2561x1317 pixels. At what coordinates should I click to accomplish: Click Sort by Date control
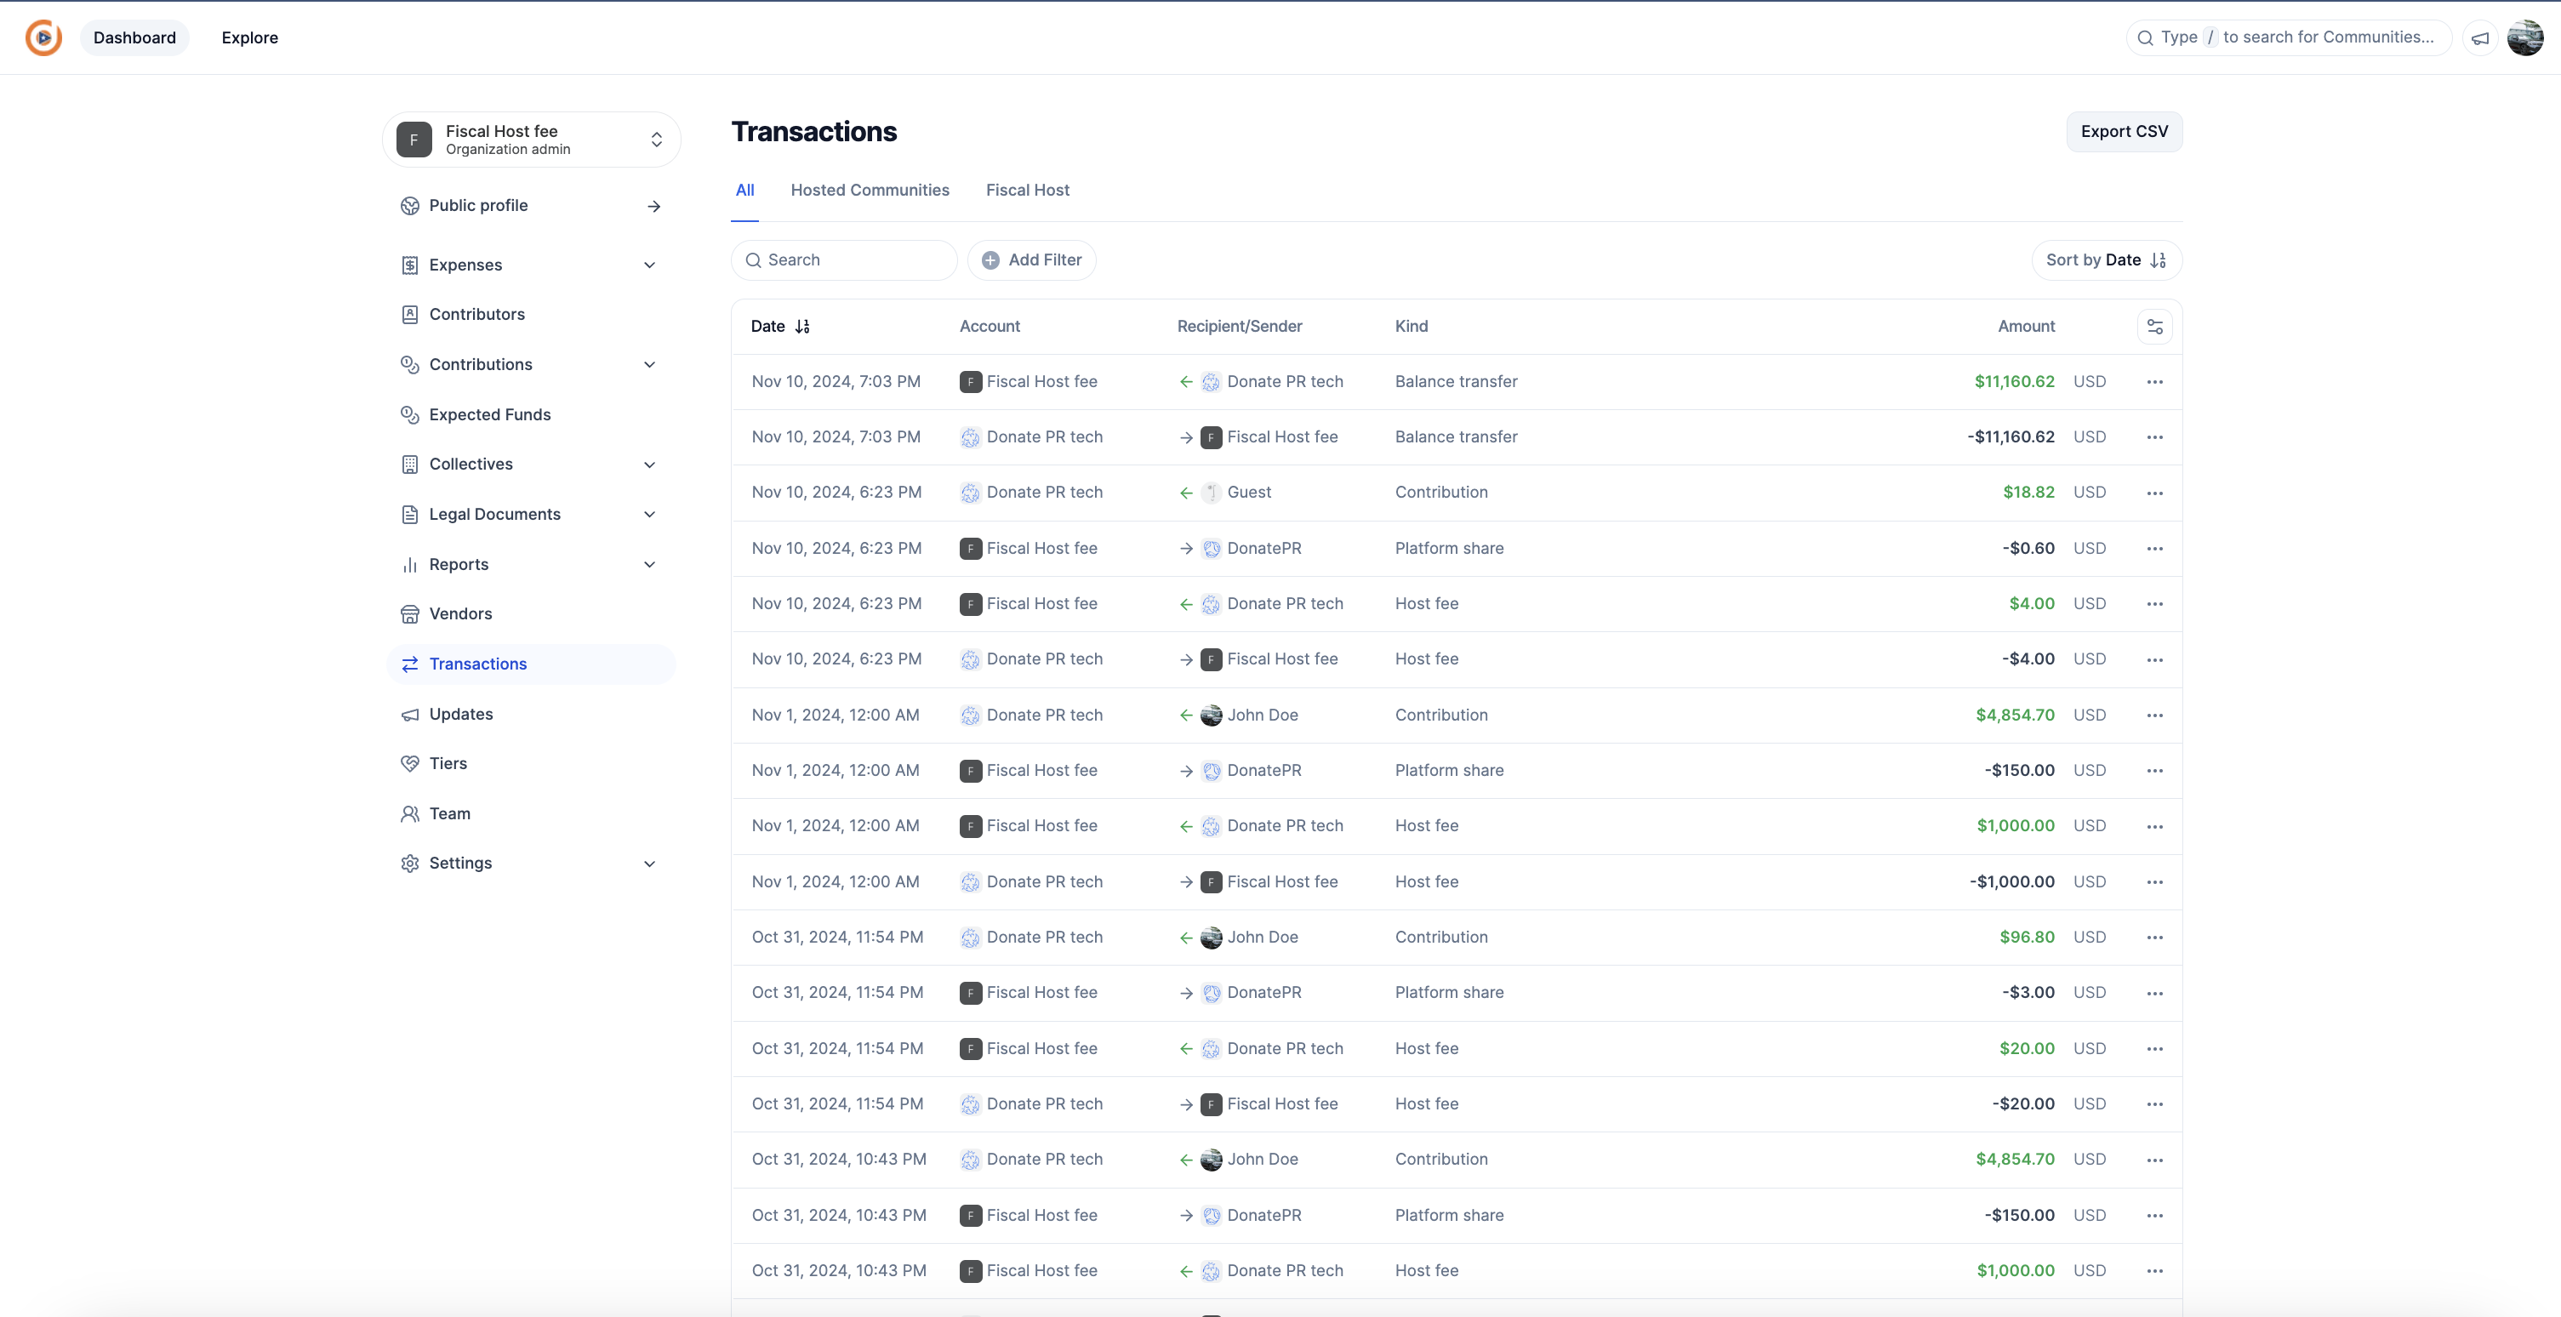pyautogui.click(x=2106, y=259)
